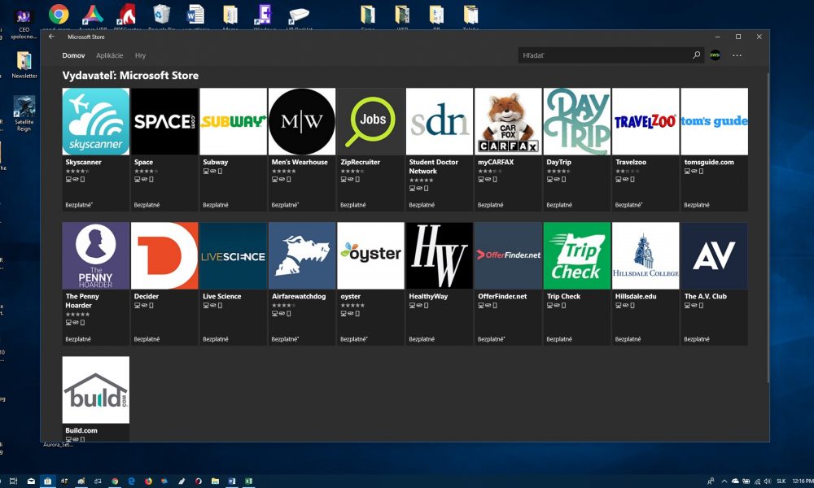This screenshot has width=814, height=488.
Task: Switch to the Aplikácie tab
Action: (110, 55)
